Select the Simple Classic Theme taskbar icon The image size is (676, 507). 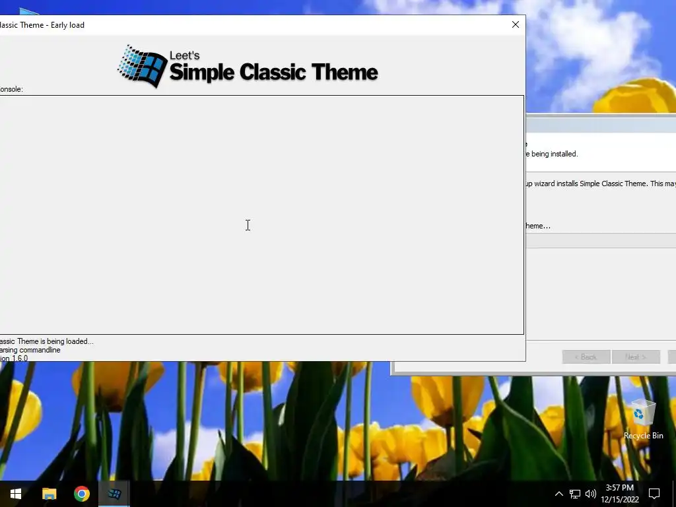pyautogui.click(x=114, y=494)
